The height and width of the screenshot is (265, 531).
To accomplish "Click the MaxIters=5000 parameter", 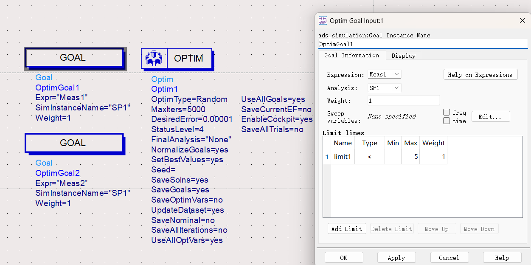I will (x=178, y=109).
